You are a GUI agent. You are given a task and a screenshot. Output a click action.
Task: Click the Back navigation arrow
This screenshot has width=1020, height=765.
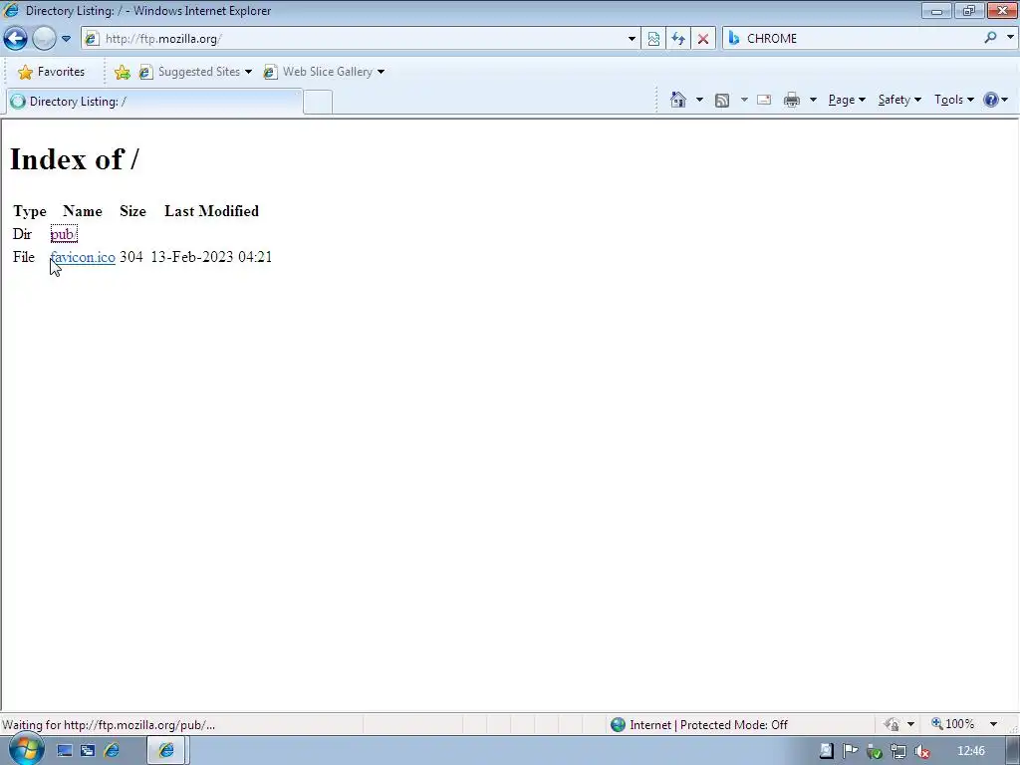coord(15,39)
